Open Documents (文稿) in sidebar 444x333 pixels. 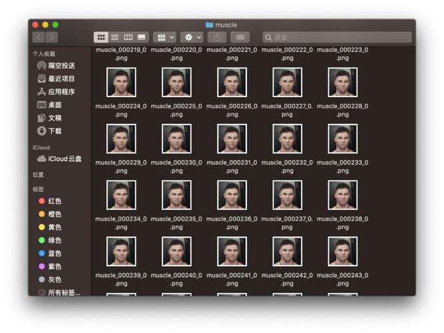click(x=49, y=118)
